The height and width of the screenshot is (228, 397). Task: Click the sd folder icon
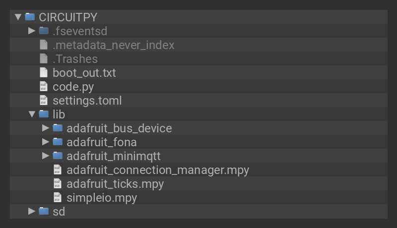[x=44, y=212]
